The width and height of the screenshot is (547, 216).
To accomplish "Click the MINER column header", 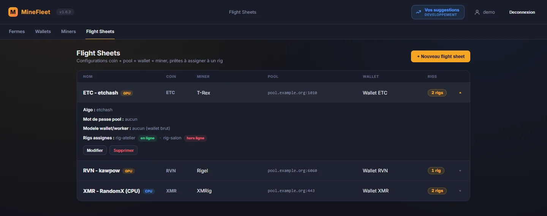I will [x=203, y=77].
